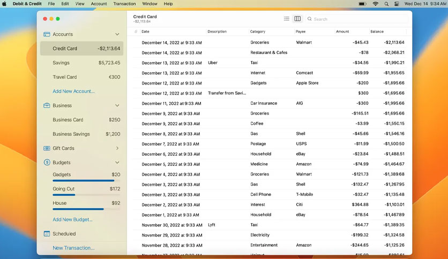This screenshot has height=259, width=448.
Task: Sort by the Description column header
Action: 217,32
